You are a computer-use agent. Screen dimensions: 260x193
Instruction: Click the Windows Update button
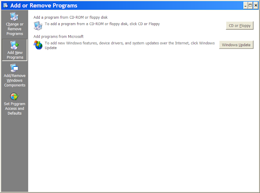coord(236,45)
